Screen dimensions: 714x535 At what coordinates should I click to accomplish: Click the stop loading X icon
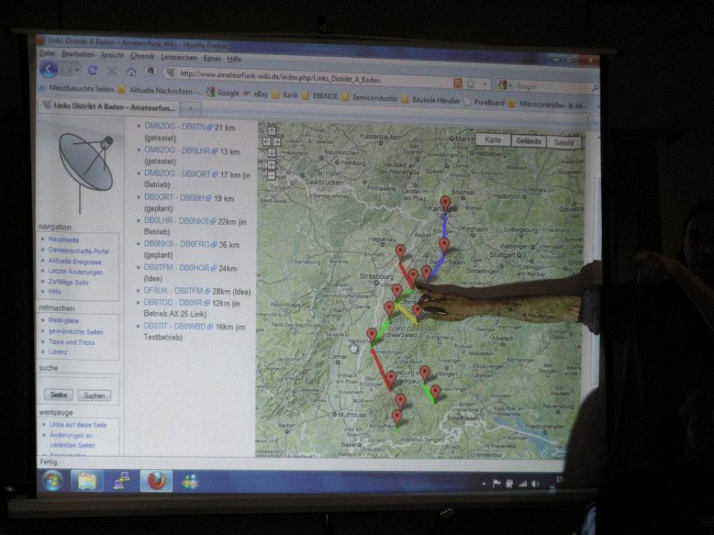pos(112,71)
